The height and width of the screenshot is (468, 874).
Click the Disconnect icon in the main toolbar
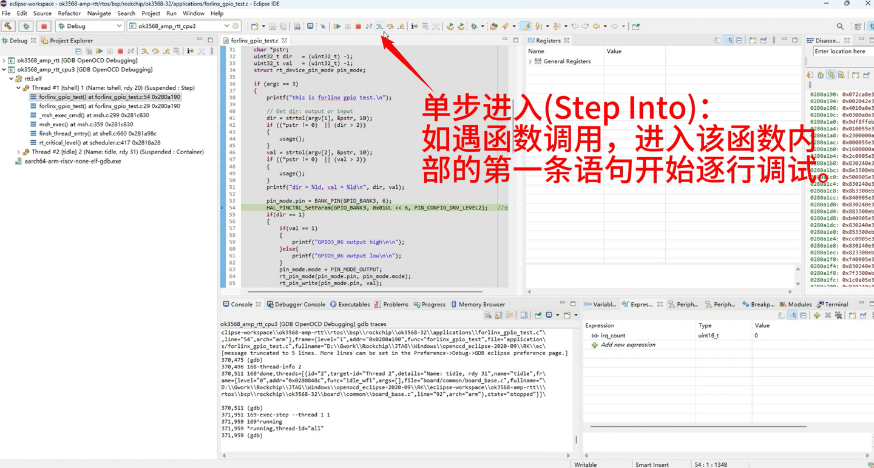(369, 26)
